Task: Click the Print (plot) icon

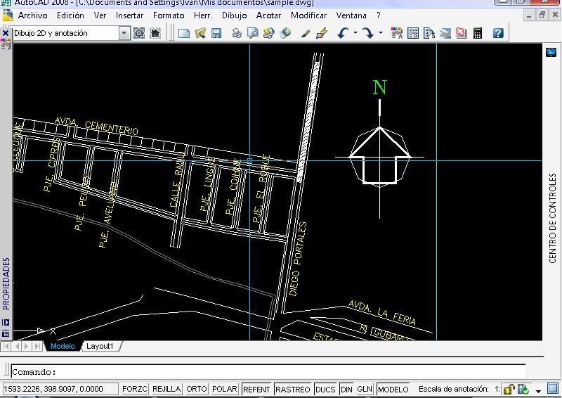Action: click(237, 33)
